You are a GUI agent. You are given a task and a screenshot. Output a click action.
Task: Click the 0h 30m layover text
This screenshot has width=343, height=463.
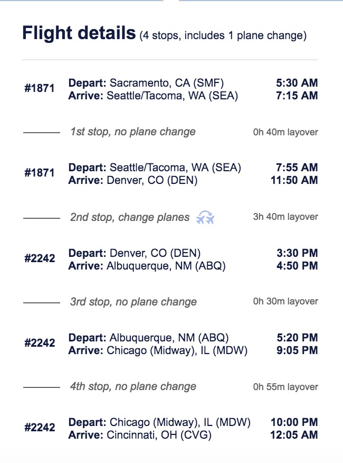(285, 301)
